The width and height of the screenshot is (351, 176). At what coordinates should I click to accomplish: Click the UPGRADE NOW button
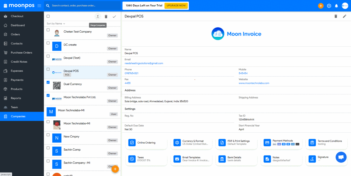point(176,6)
